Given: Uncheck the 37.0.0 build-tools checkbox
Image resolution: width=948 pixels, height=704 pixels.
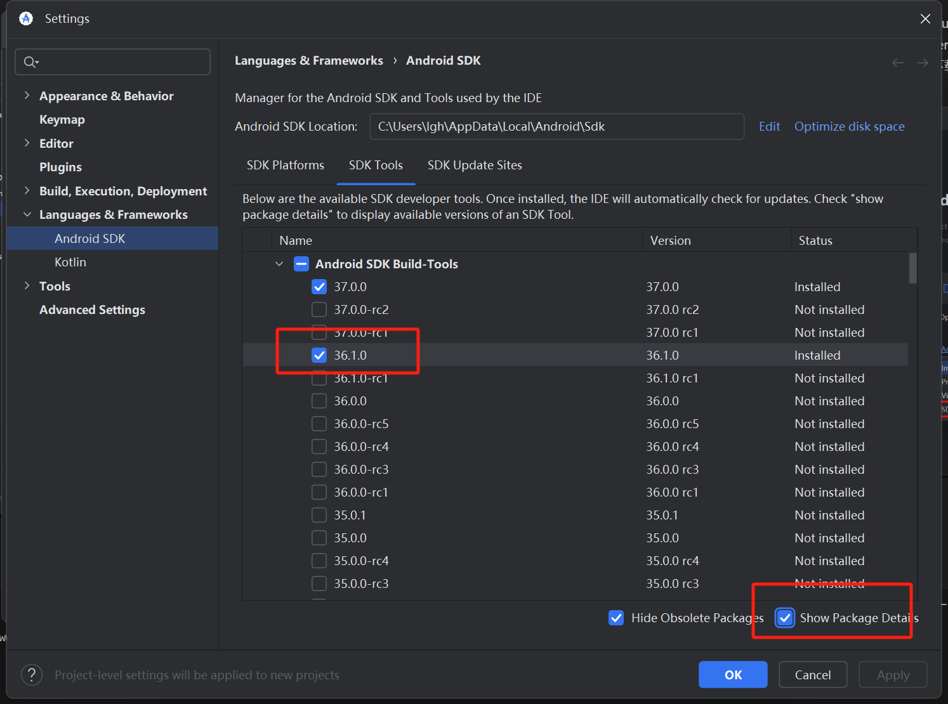Looking at the screenshot, I should [319, 287].
